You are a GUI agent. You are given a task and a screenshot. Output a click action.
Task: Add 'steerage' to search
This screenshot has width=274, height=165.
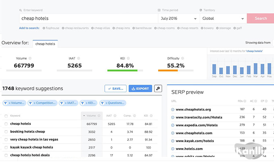tap(223, 28)
